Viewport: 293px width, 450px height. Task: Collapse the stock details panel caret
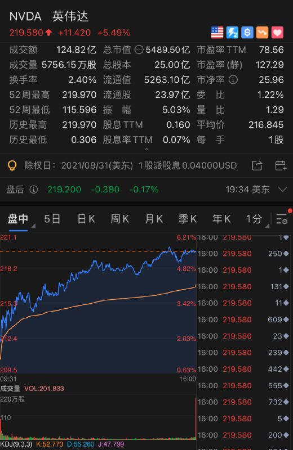[146, 149]
